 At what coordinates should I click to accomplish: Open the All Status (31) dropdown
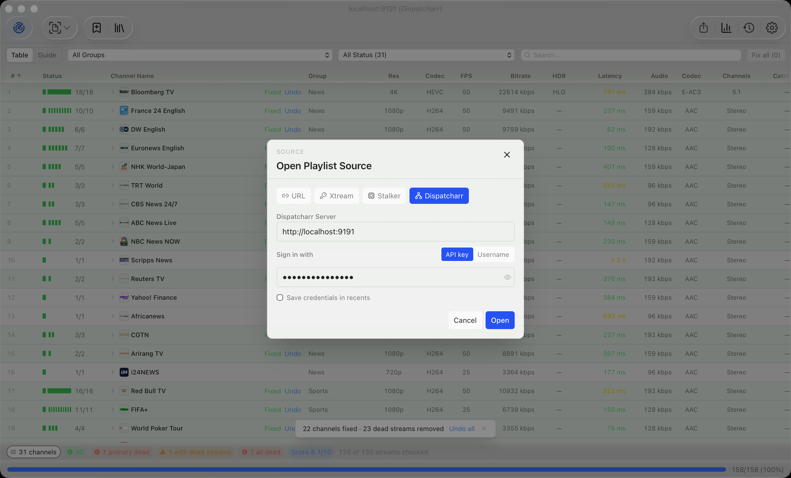click(x=426, y=55)
